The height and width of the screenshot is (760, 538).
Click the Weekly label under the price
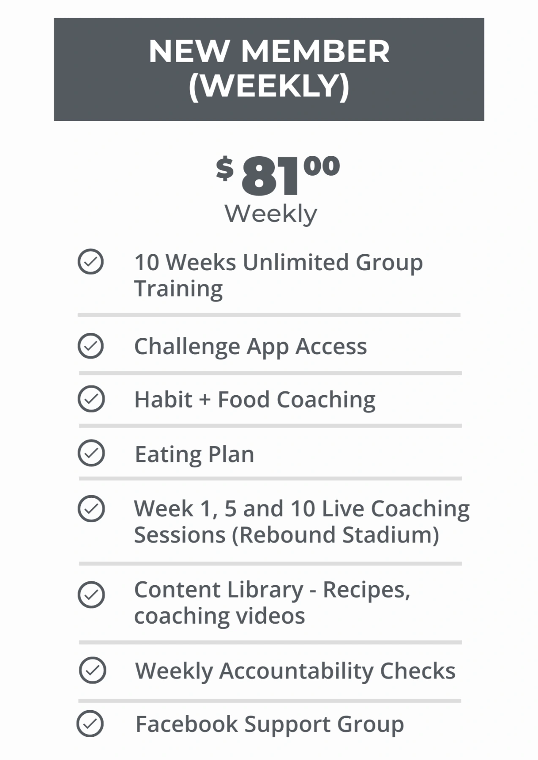(x=270, y=214)
